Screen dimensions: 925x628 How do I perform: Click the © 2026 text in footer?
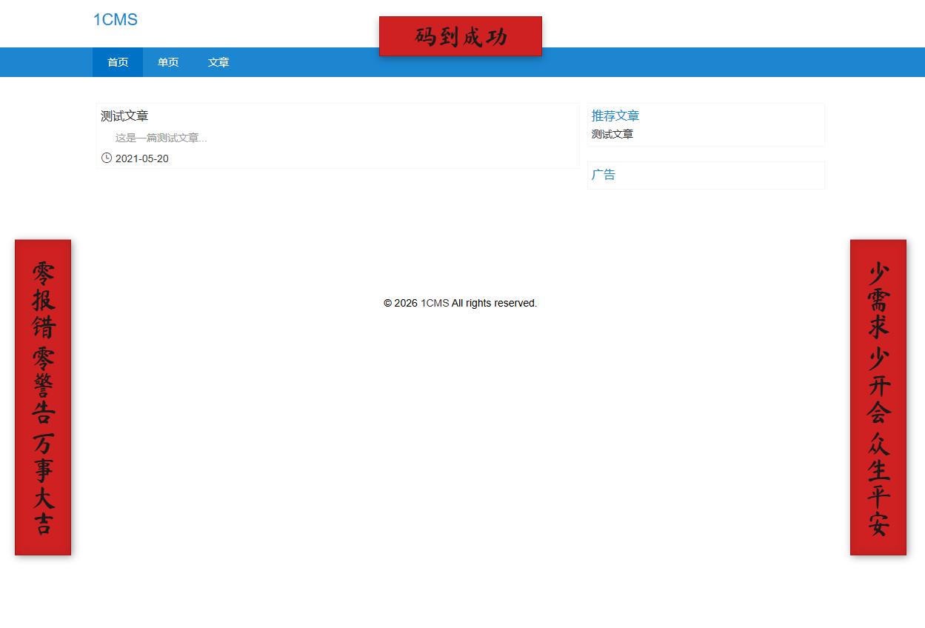[x=401, y=303]
